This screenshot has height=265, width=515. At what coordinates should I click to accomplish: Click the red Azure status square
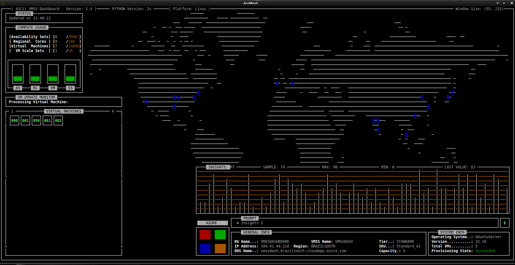(205, 235)
